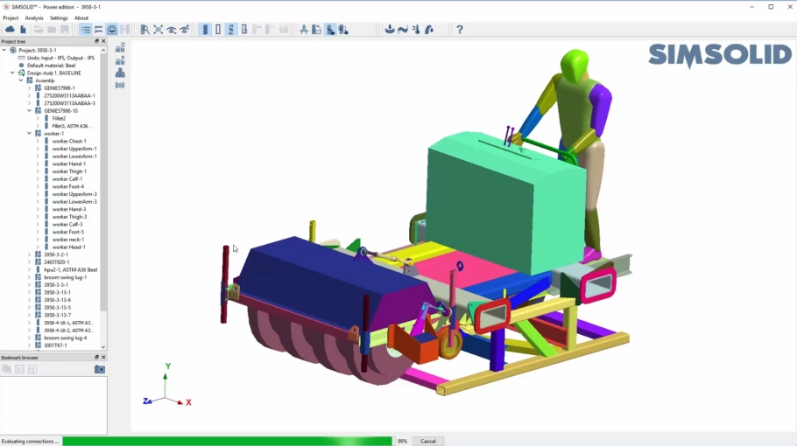Click the assembly hierarchy icon in side strip
The height and width of the screenshot is (446, 797).
[x=120, y=73]
